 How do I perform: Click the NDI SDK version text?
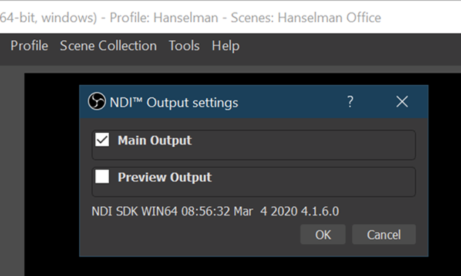click(215, 211)
